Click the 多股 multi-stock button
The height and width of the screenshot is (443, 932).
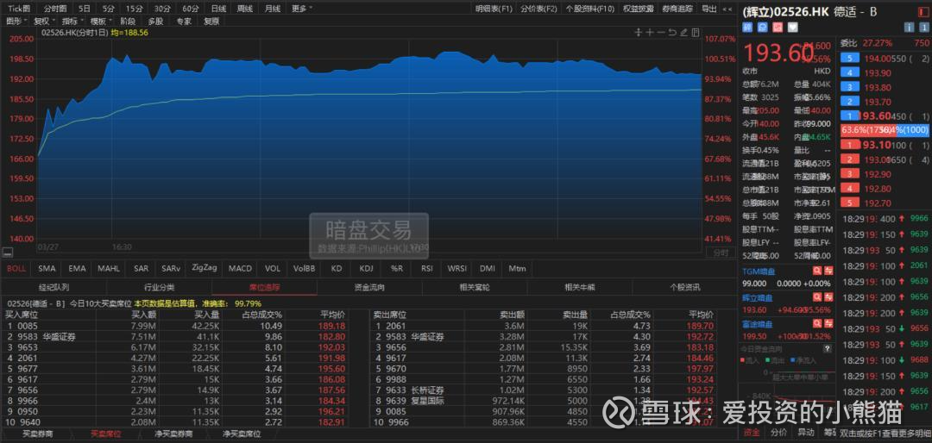(155, 21)
